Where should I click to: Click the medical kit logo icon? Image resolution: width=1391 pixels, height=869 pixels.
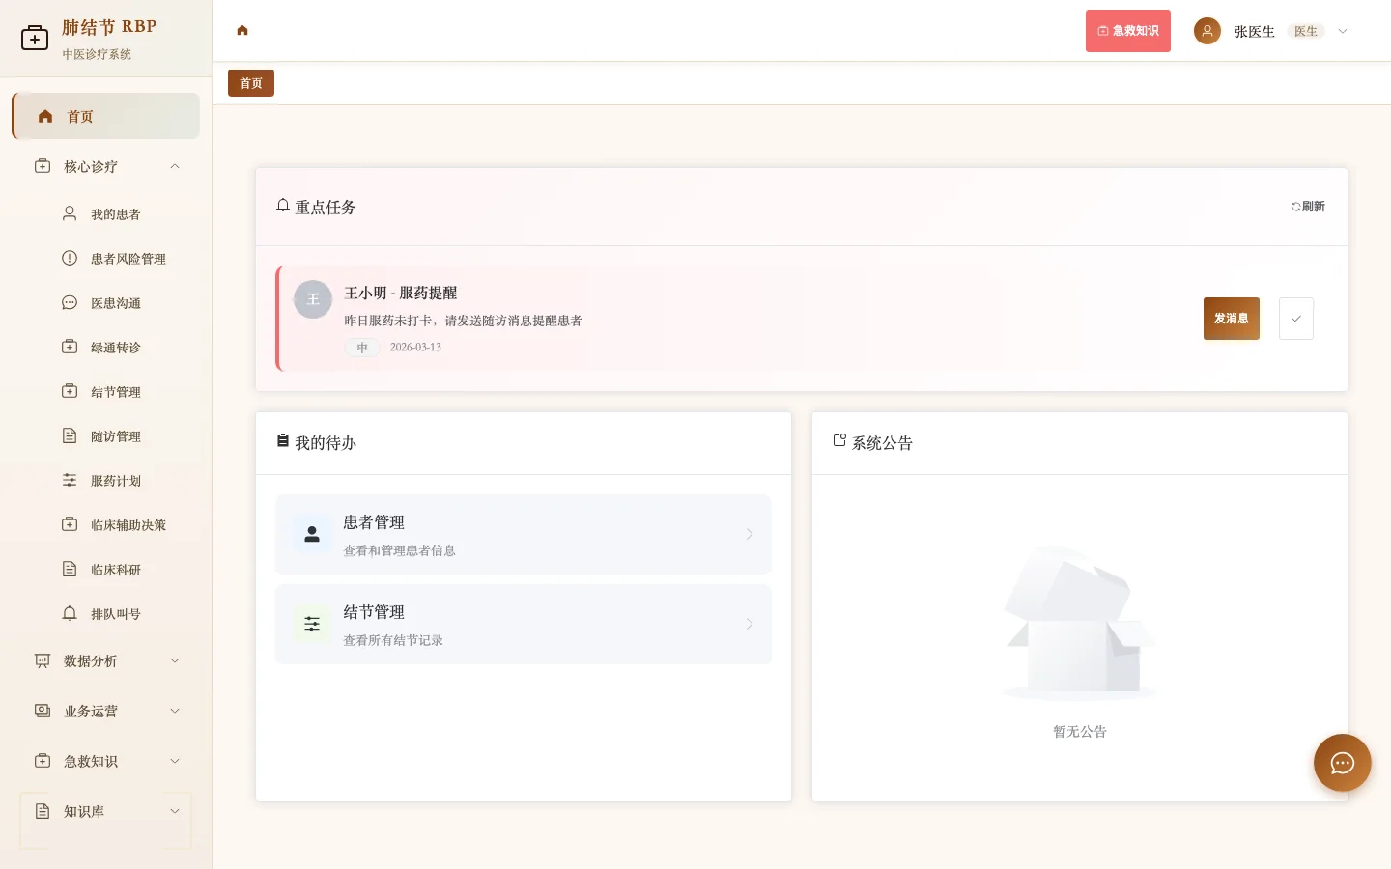click(35, 39)
